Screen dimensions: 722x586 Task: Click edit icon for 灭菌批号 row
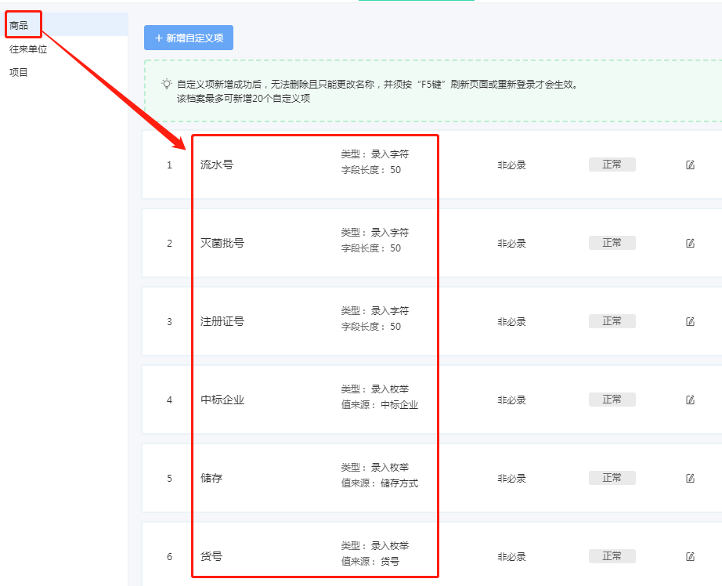[x=690, y=243]
